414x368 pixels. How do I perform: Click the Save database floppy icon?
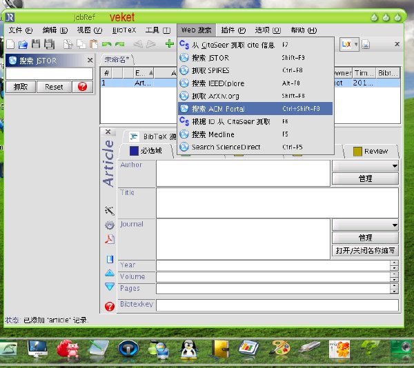pyautogui.click(x=36, y=43)
